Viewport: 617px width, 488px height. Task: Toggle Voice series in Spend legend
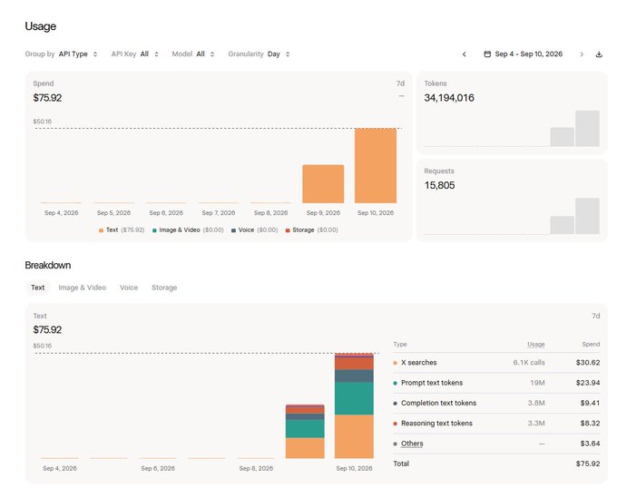coord(255,230)
